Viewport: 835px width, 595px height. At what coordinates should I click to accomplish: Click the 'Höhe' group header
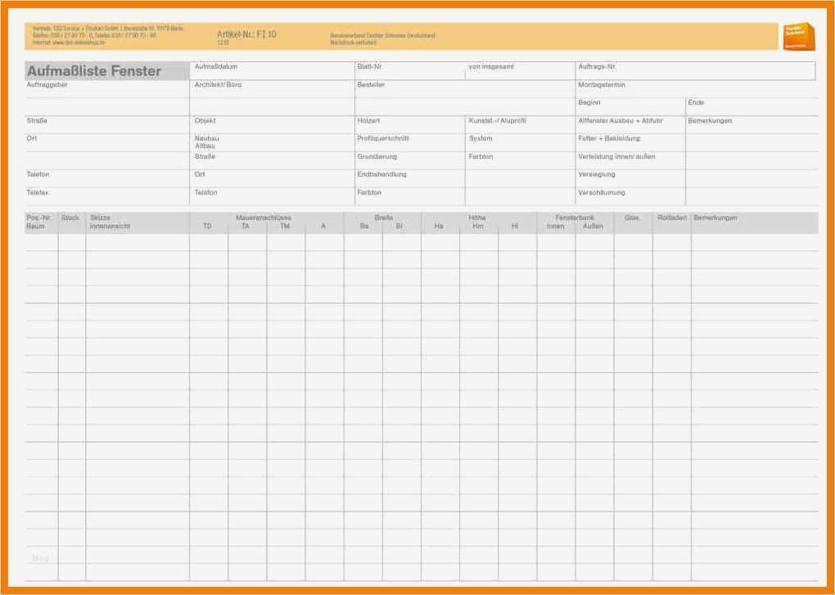click(477, 218)
